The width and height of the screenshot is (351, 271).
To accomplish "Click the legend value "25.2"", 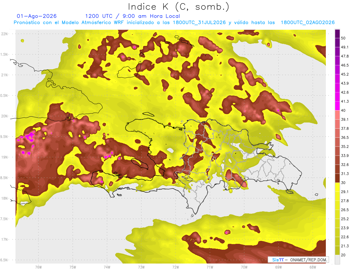I will (345, 219).
